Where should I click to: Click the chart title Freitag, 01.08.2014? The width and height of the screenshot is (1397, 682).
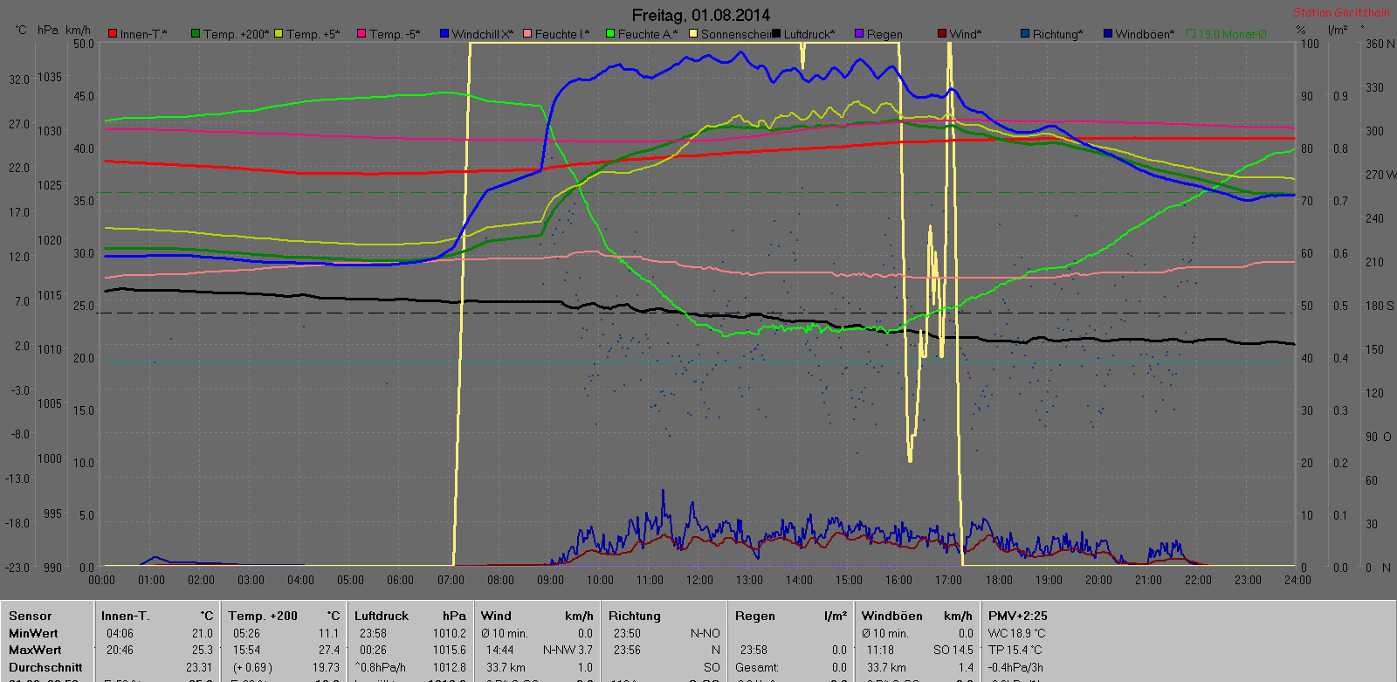[700, 15]
